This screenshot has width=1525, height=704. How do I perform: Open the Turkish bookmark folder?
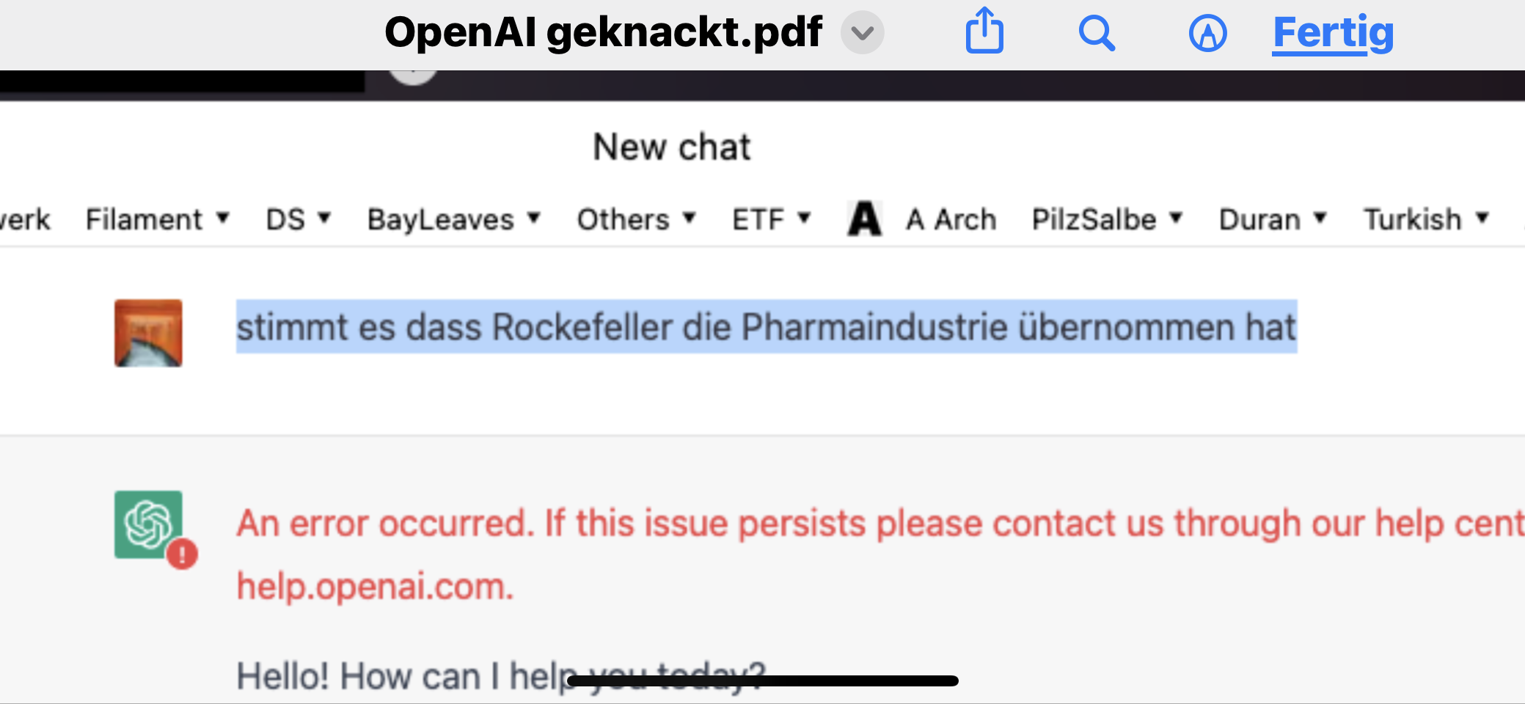(1425, 219)
